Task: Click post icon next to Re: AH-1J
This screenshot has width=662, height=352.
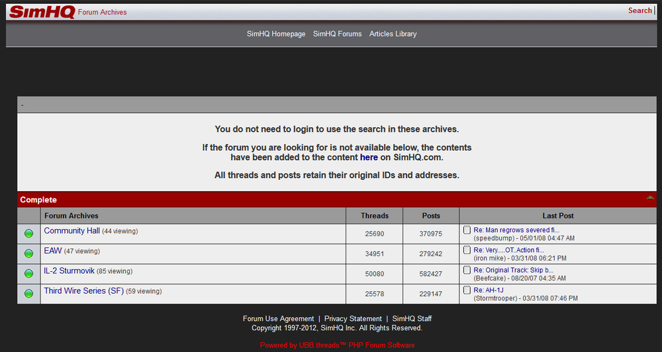Action: (467, 290)
